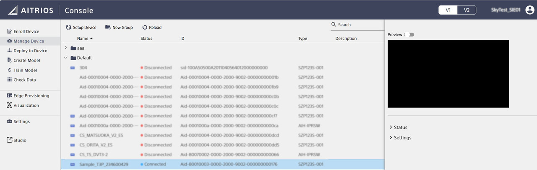Switch console to V2
The height and width of the screenshot is (170, 537).
point(467,10)
